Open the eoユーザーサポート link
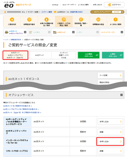This screenshot has height=157, width=127. pyautogui.click(x=69, y=5)
